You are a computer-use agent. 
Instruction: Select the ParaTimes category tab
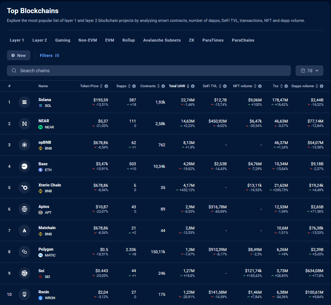(x=213, y=40)
